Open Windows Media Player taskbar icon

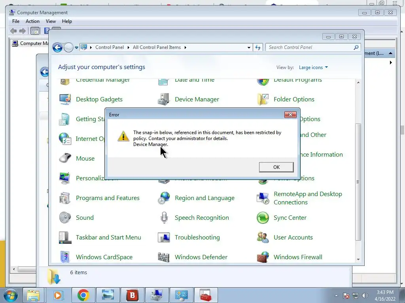[58, 295]
